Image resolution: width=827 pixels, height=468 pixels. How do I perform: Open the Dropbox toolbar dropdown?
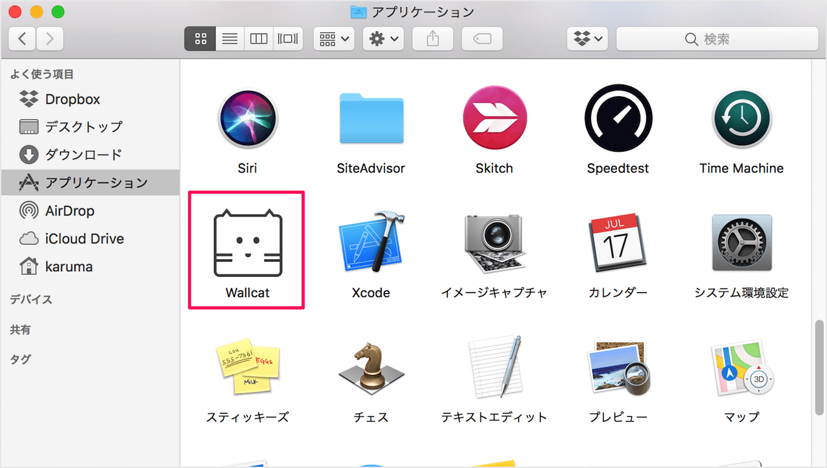588,39
